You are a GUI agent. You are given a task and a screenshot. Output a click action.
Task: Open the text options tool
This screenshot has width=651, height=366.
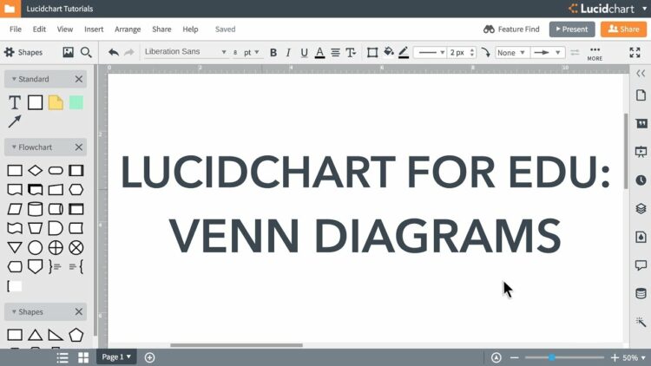click(x=351, y=53)
